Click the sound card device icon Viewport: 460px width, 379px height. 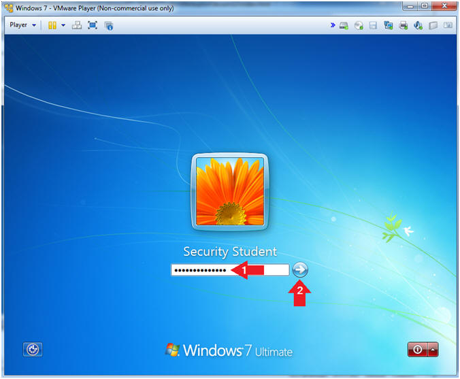(x=418, y=26)
